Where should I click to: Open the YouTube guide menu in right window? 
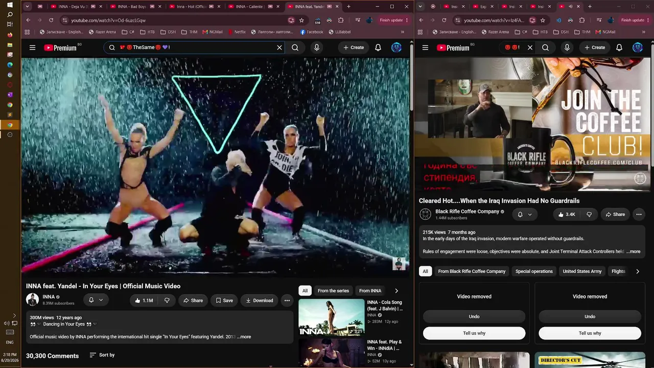(x=425, y=48)
